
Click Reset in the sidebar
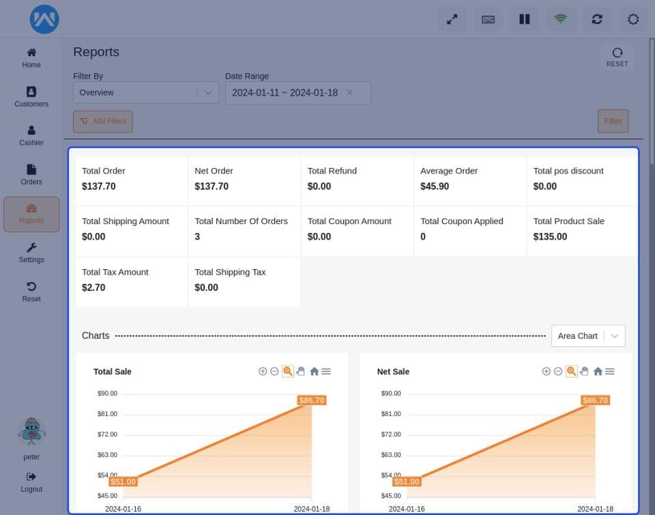(31, 292)
